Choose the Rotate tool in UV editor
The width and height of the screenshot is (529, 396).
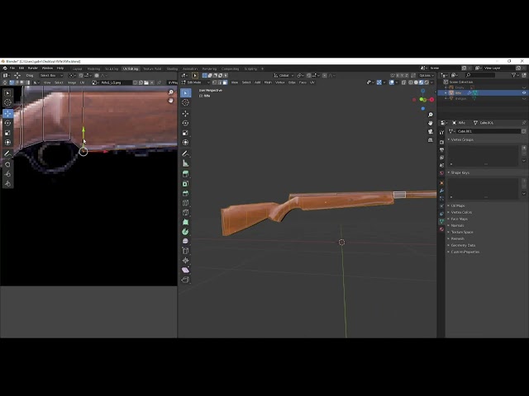7,123
